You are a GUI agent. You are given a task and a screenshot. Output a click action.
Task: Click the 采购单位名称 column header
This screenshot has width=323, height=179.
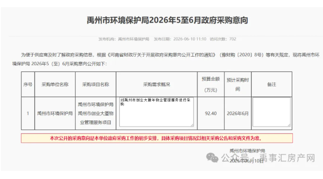[x=55, y=84]
